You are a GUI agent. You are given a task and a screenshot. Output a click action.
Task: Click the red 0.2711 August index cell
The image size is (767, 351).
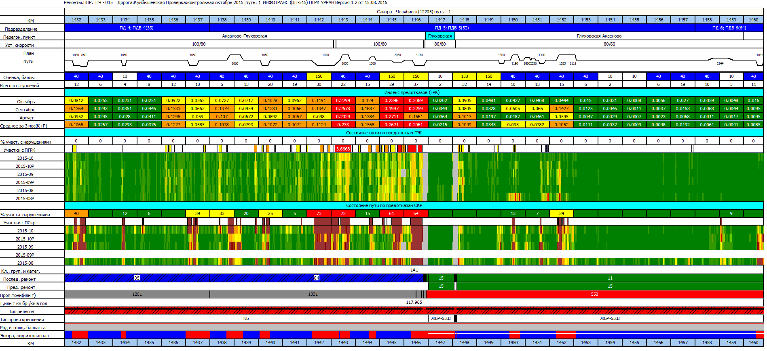pyautogui.click(x=391, y=117)
